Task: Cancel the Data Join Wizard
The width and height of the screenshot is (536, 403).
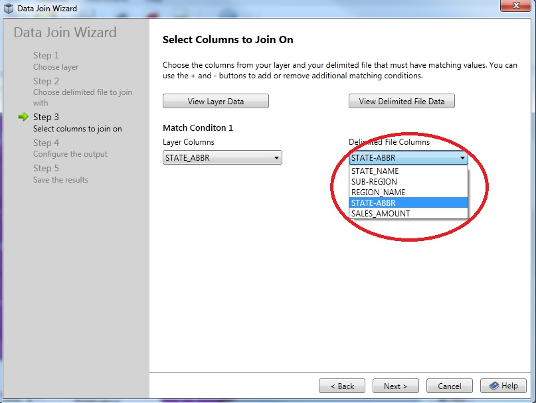Action: [449, 386]
